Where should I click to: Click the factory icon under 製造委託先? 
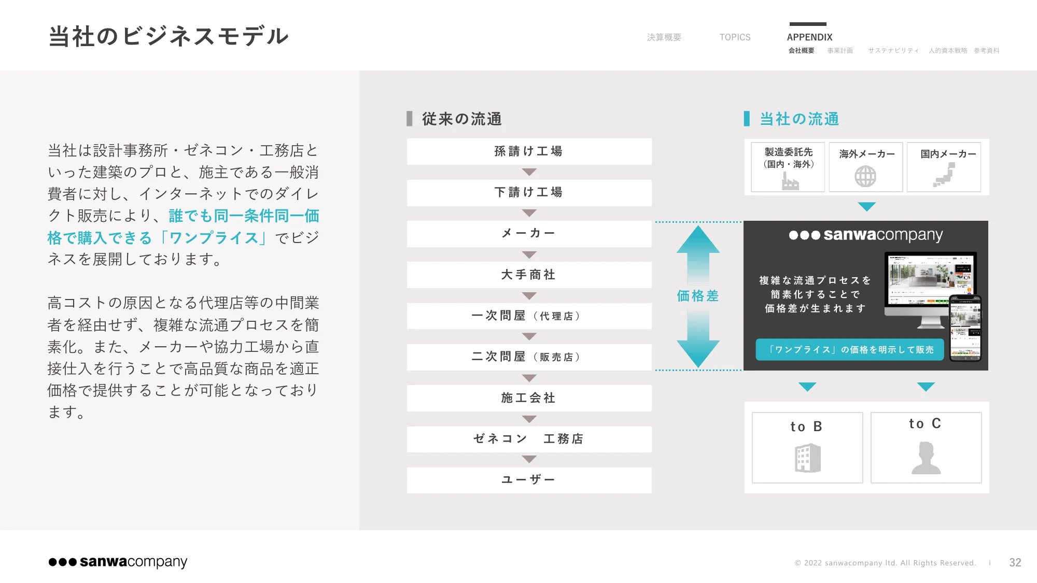tap(790, 181)
